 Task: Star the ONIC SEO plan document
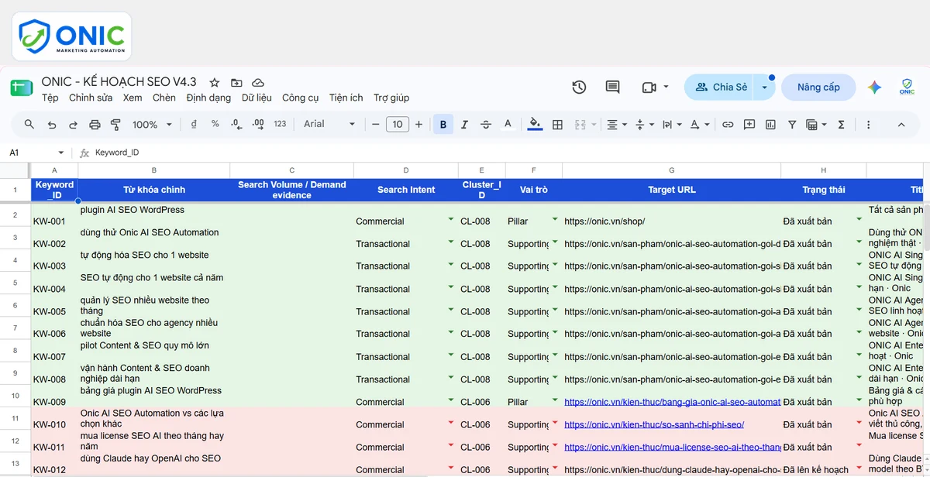click(215, 82)
